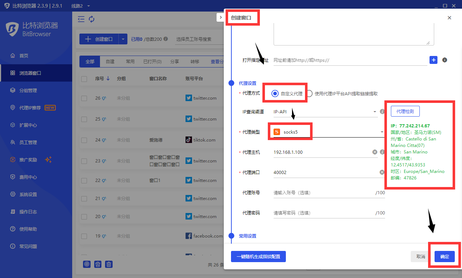Viewport: 462px width, 278px height.
Task: Collapse the create window panel arrow
Action: (x=221, y=17)
